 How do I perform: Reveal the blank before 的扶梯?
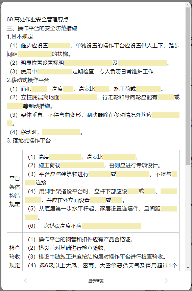(x=35, y=54)
